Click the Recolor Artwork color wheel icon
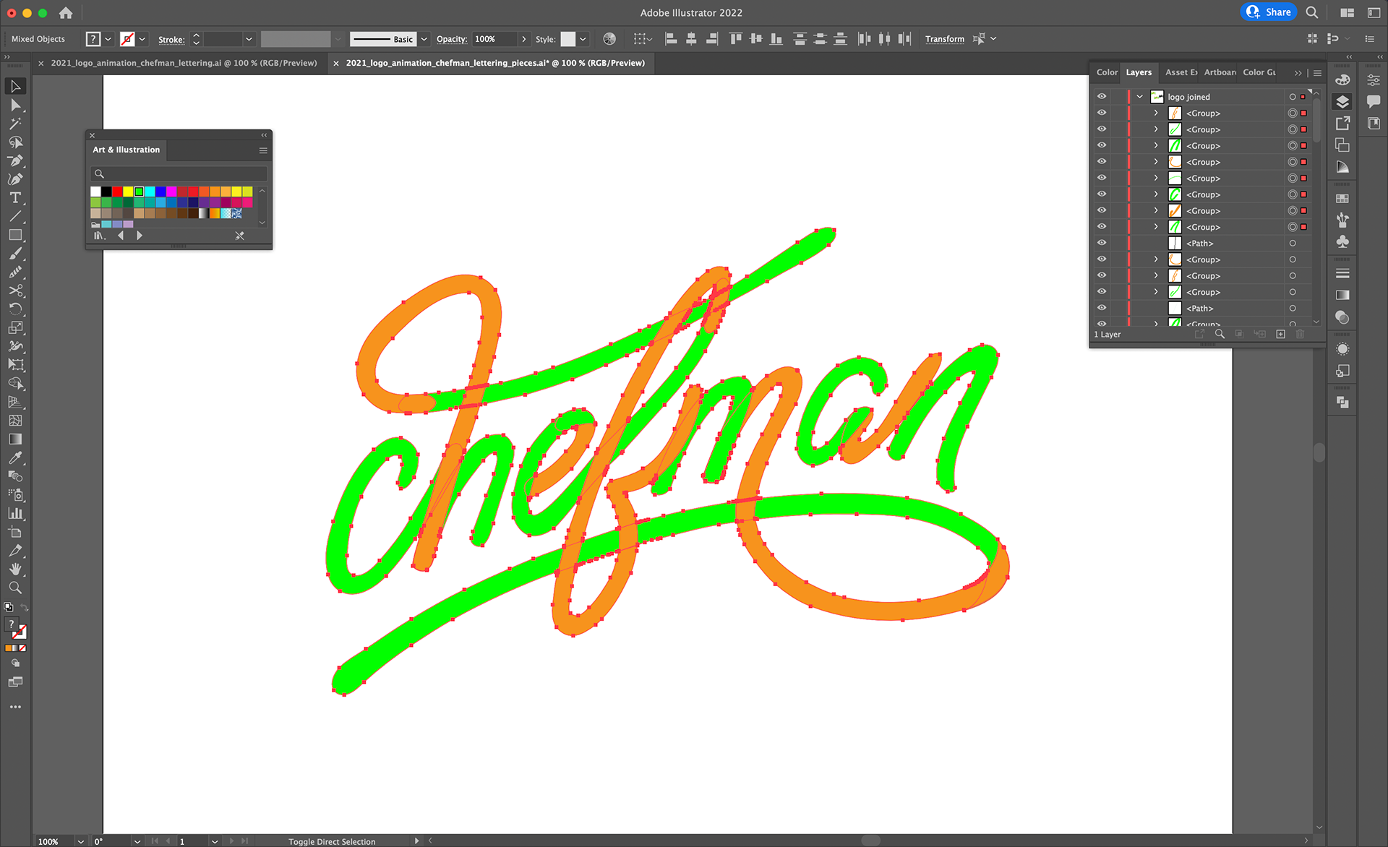1388x847 pixels. (x=609, y=39)
